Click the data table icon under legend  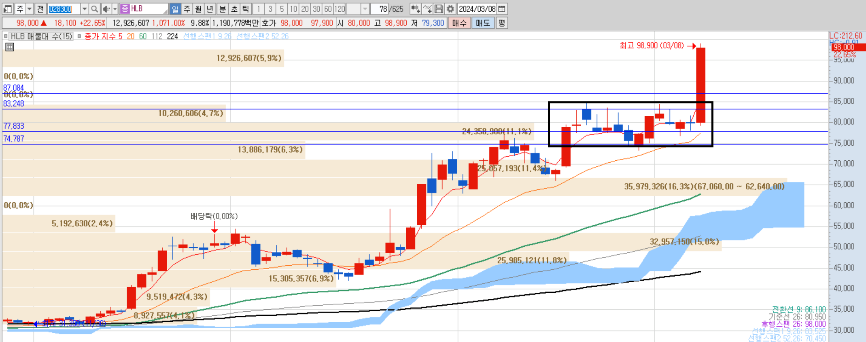click(x=10, y=47)
